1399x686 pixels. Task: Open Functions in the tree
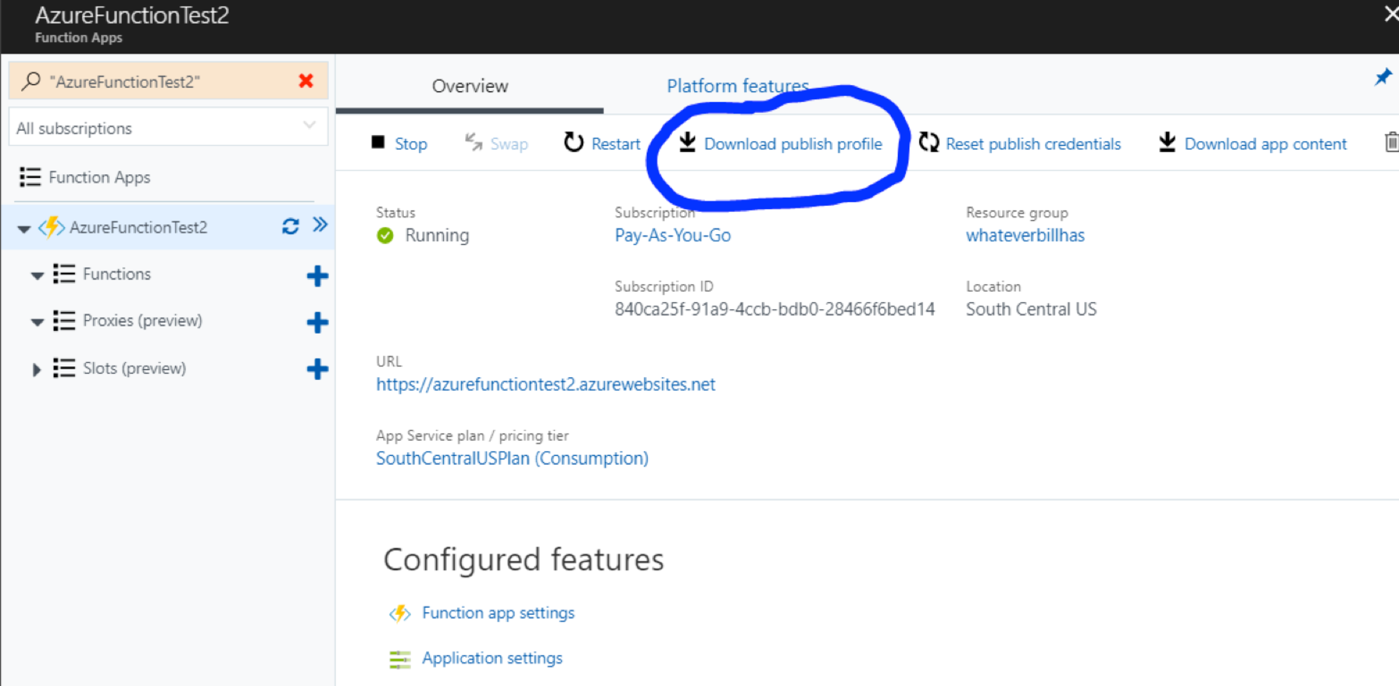click(117, 274)
